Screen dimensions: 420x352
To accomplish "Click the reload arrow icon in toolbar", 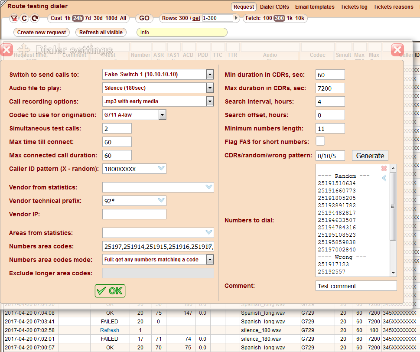I will coord(35,18).
